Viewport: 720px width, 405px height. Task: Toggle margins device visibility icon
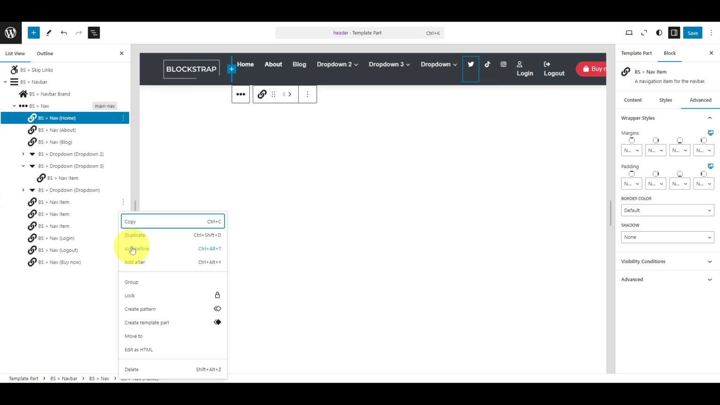pyautogui.click(x=710, y=133)
